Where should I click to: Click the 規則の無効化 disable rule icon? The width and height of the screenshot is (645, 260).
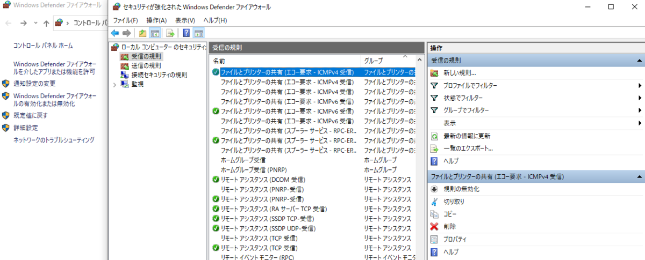point(434,189)
